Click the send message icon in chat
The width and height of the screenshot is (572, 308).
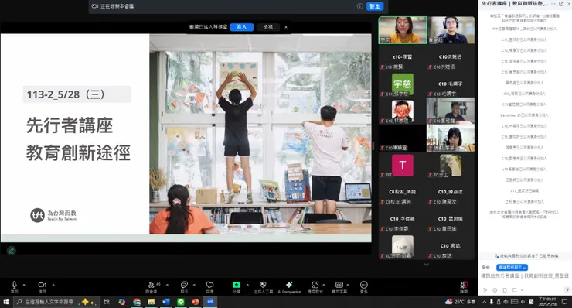pos(567,290)
